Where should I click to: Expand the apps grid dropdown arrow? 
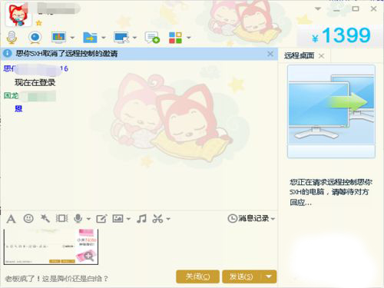point(189,38)
